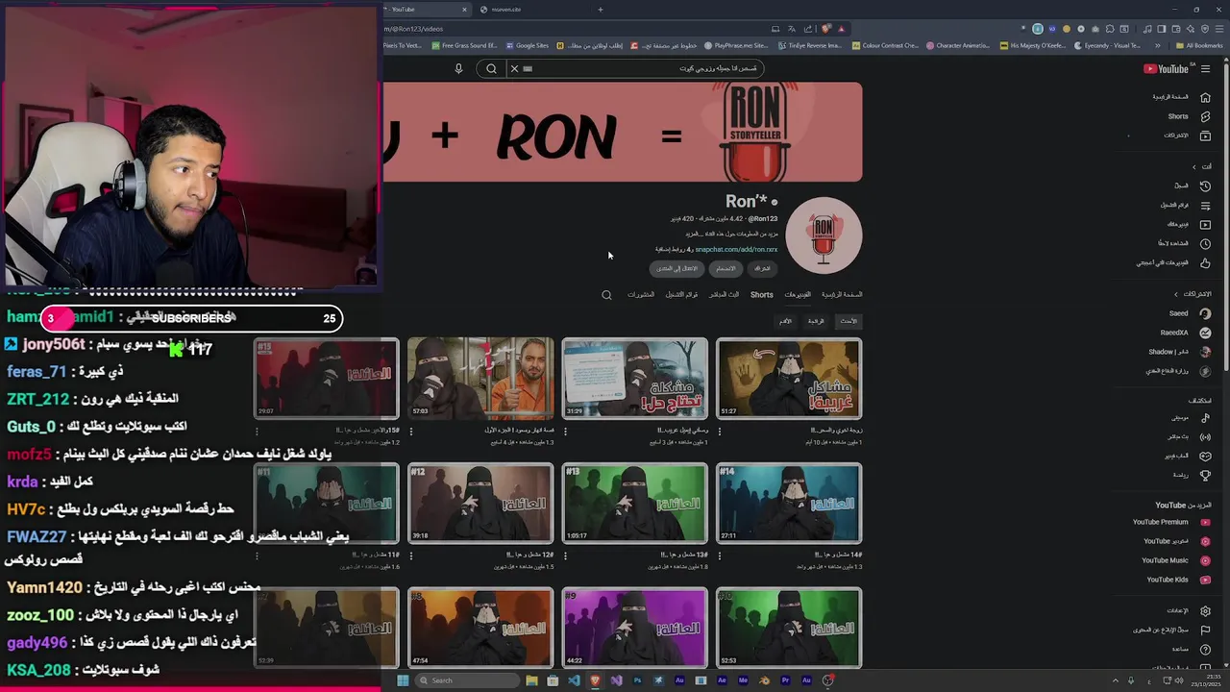Viewport: 1230px width, 692px height.
Task: Open the YouTube hamburger guide menu
Action: [1205, 68]
